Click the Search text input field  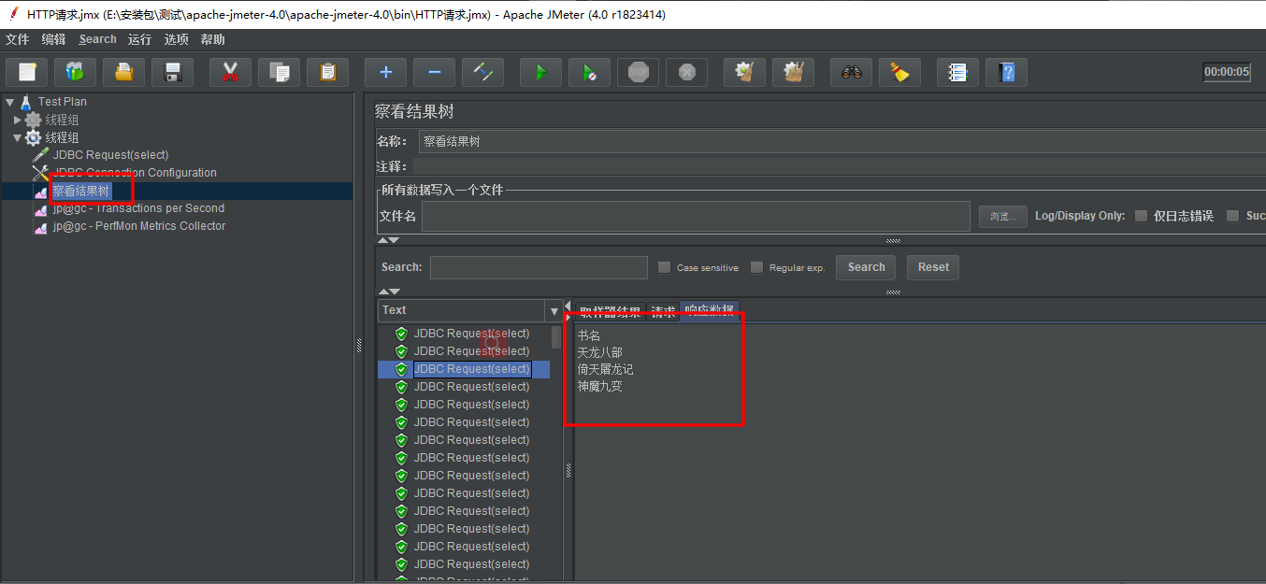pos(539,267)
